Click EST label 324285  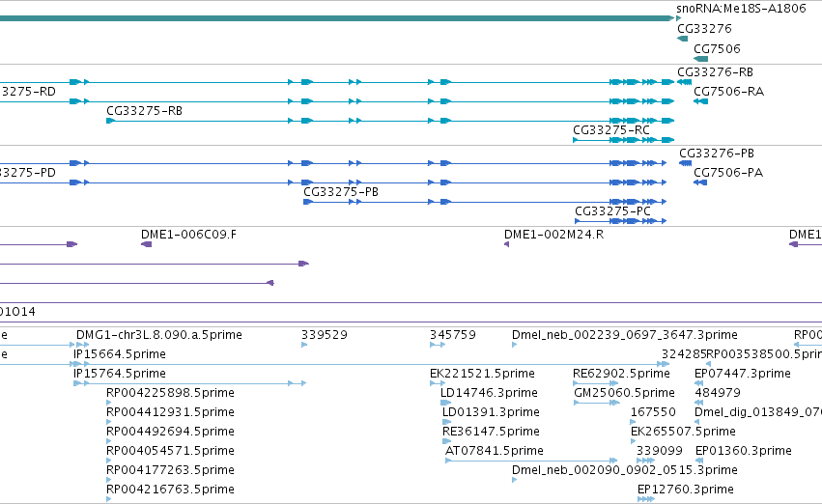pyautogui.click(x=684, y=354)
